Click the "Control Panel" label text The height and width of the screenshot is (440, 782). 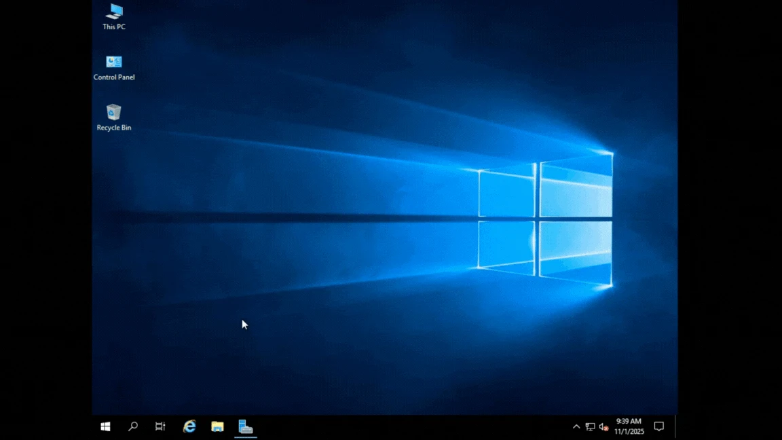[114, 77]
